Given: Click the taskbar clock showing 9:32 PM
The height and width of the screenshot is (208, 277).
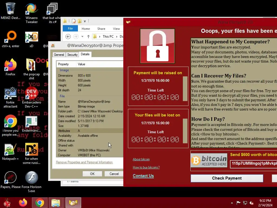Looking at the screenshot, I should click(265, 203).
